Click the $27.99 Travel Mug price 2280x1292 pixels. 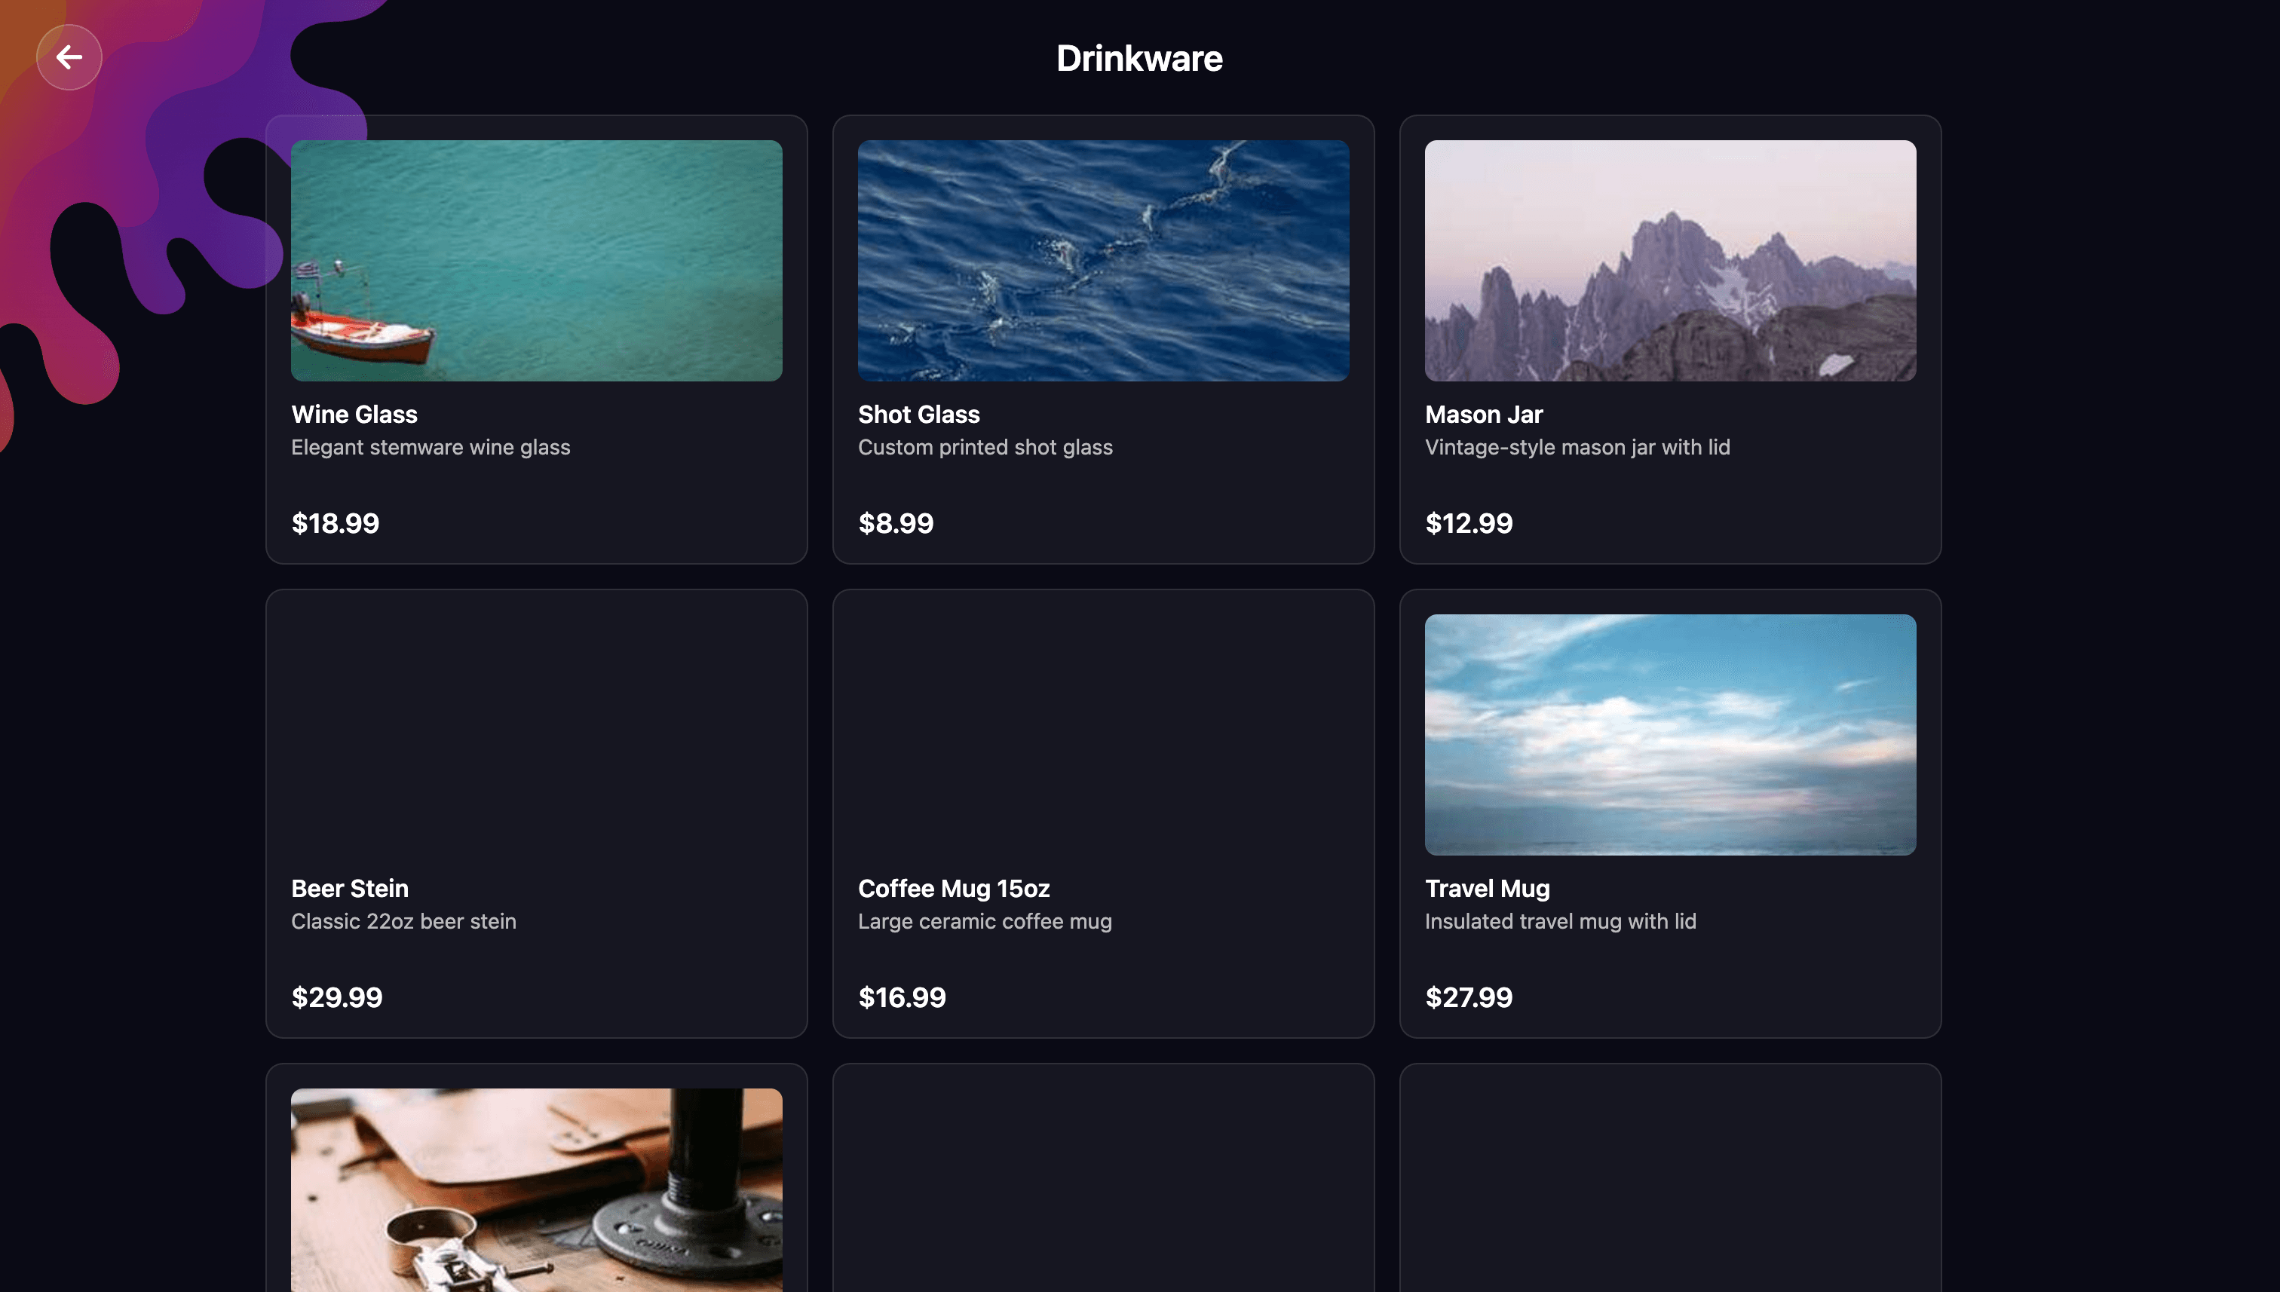click(x=1468, y=997)
